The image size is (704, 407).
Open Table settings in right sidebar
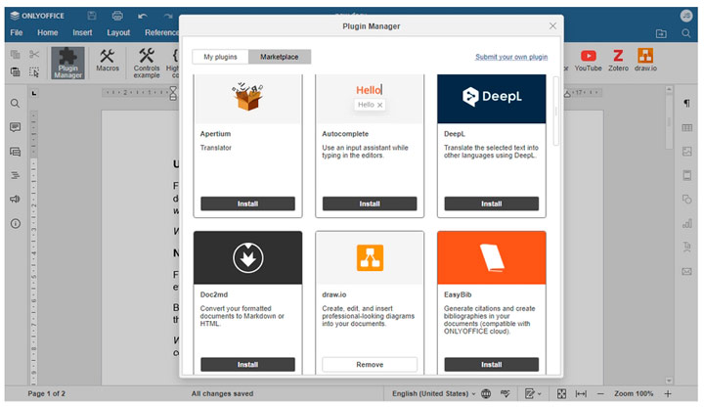(686, 127)
